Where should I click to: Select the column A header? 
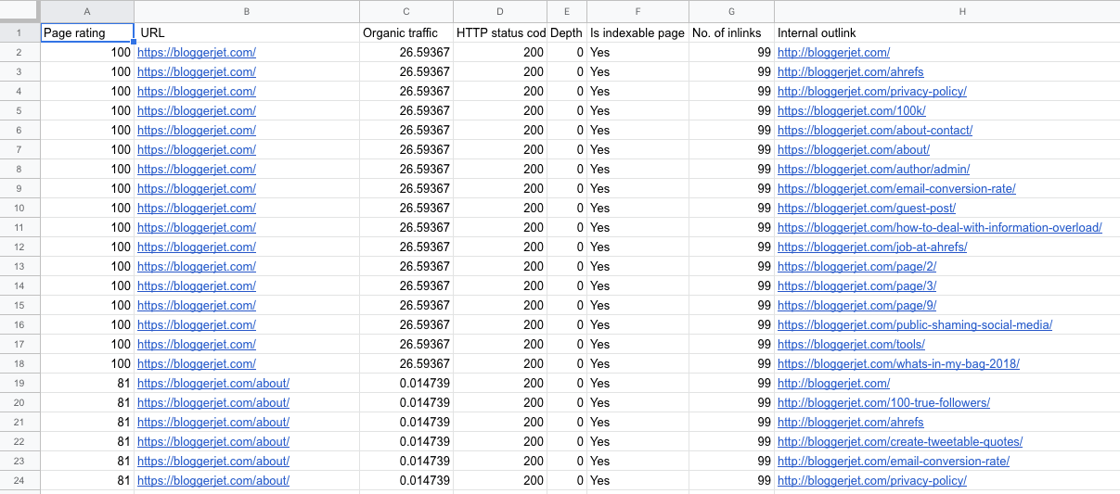point(87,11)
